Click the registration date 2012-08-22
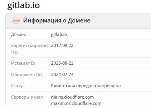151x108 pixels. point(62,45)
